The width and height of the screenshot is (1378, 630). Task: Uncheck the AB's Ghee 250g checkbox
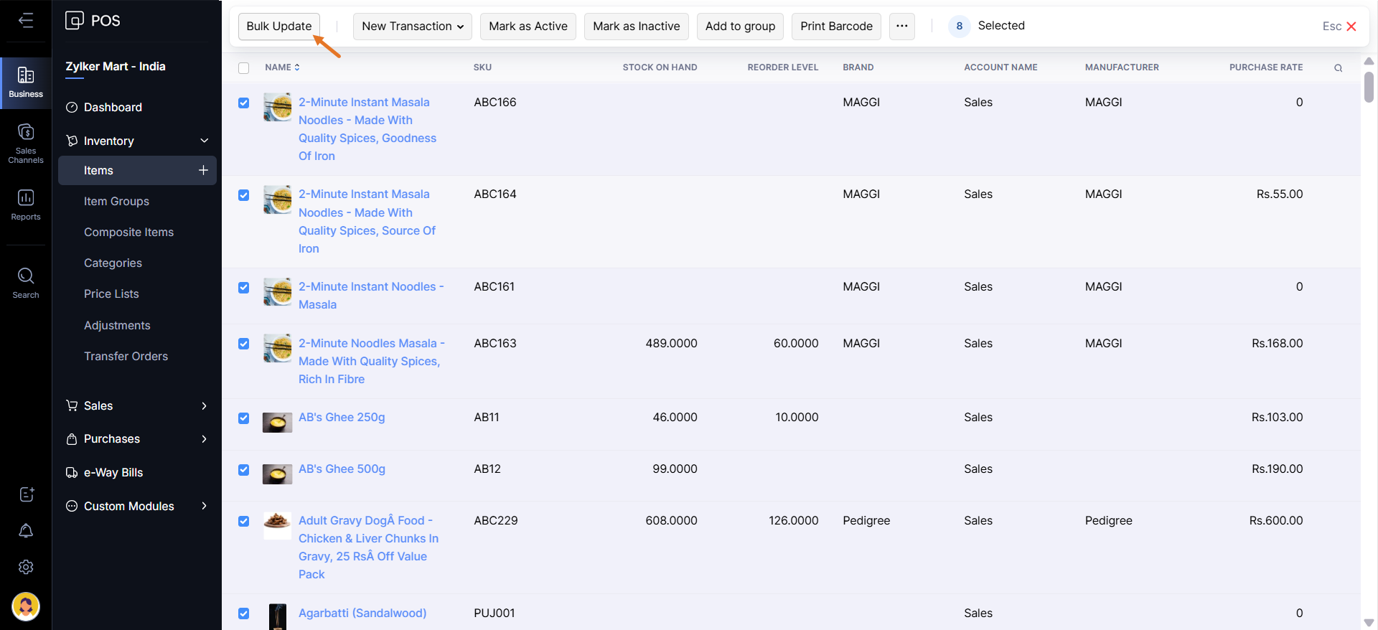tap(244, 418)
